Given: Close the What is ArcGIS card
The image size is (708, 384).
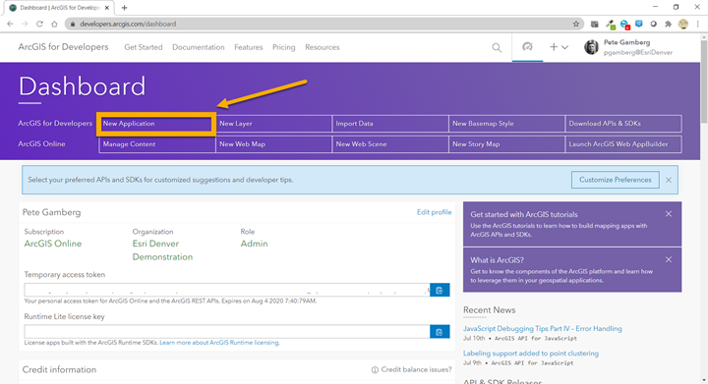Looking at the screenshot, I should click(669, 259).
